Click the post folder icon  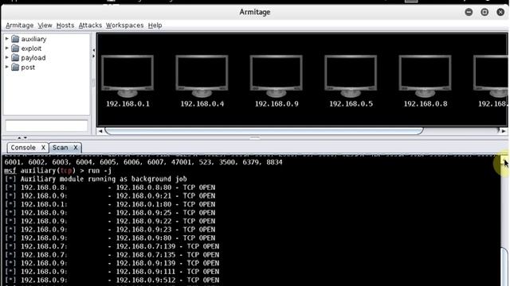pyautogui.click(x=15, y=67)
